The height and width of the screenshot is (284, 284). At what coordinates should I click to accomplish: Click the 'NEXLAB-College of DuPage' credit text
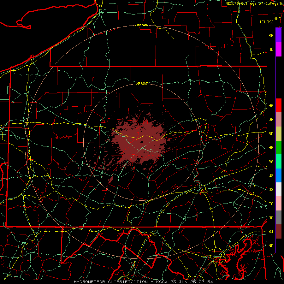pos(253,3)
